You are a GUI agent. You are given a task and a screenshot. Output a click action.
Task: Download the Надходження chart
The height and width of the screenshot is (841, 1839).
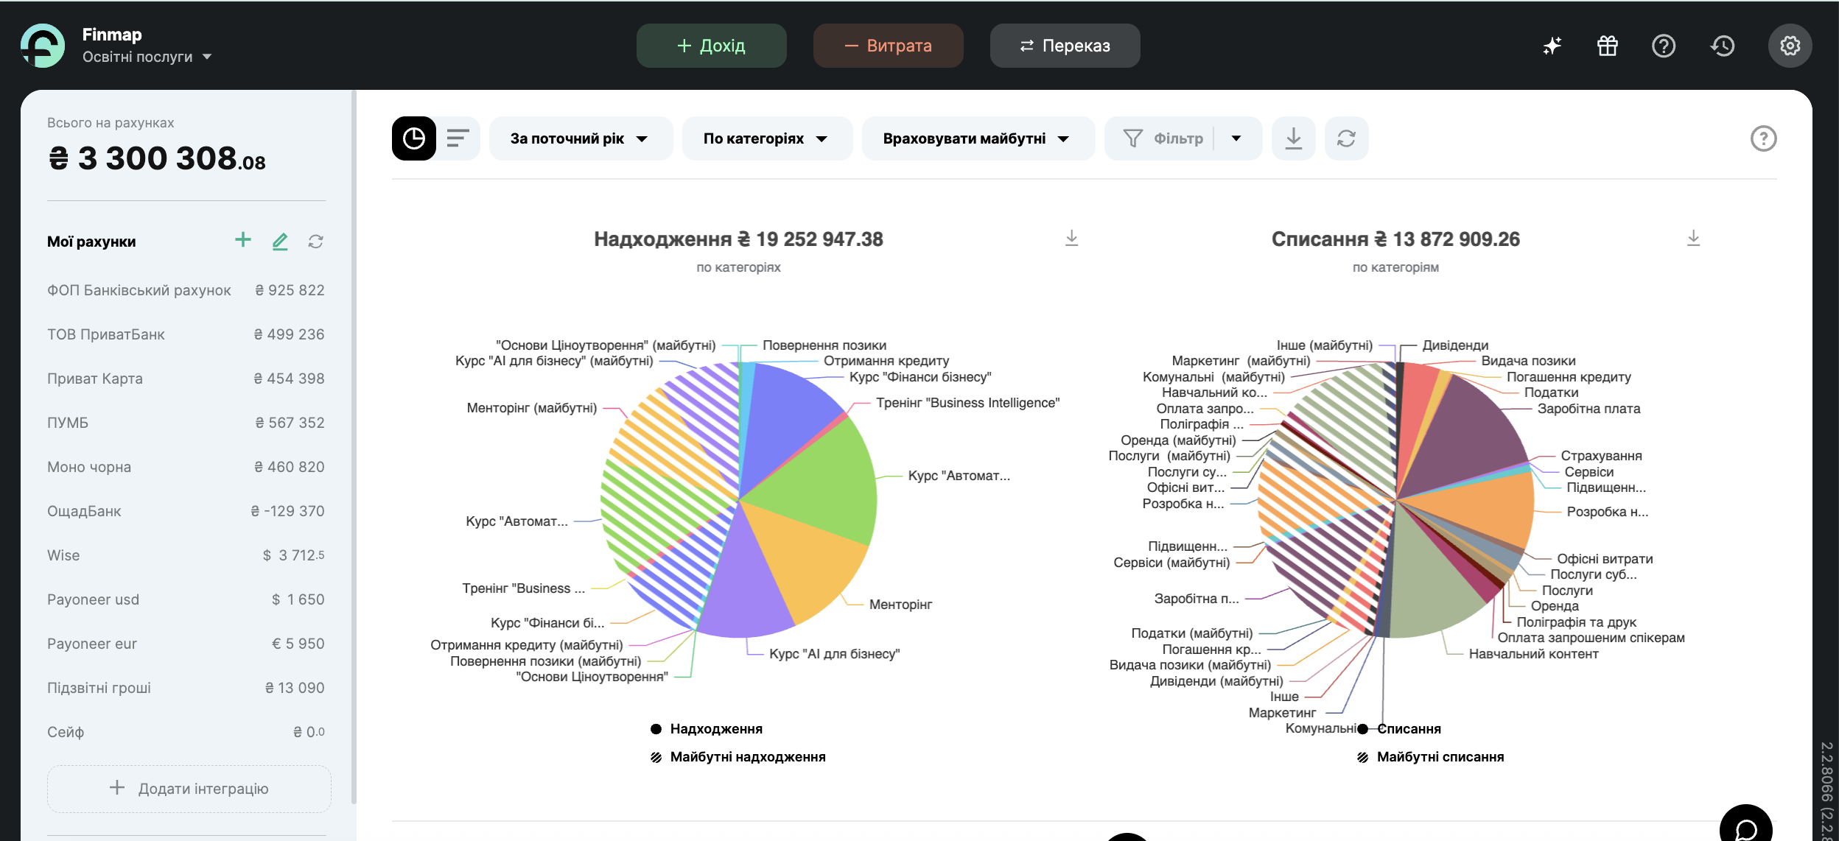[1071, 238]
